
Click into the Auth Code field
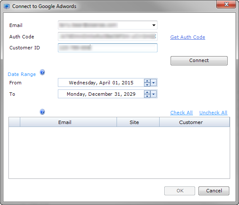click(108, 36)
